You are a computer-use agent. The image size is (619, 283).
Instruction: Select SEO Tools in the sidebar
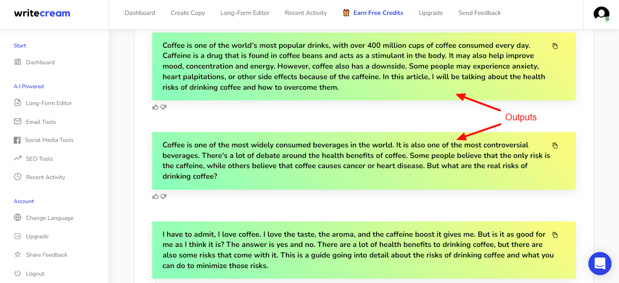[x=39, y=159]
